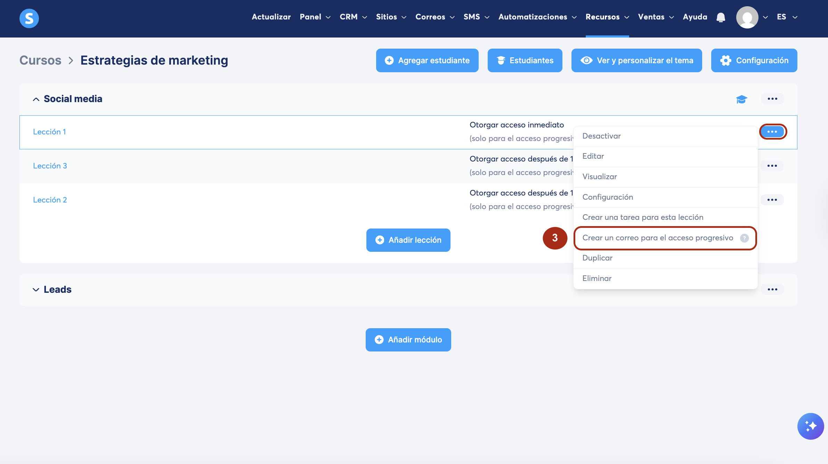Open the AI assistant sparkle button

[x=810, y=426]
